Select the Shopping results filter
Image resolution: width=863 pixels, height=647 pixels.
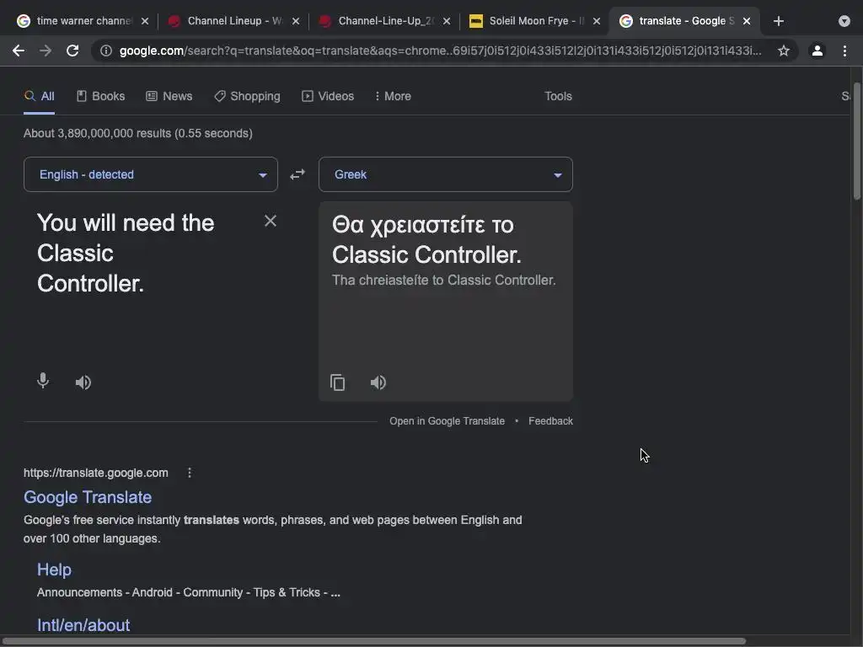pyautogui.click(x=247, y=96)
